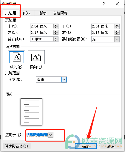Decrease the 下 bottom margin value
Viewport: 125px width, 152px height.
(x=117, y=27)
